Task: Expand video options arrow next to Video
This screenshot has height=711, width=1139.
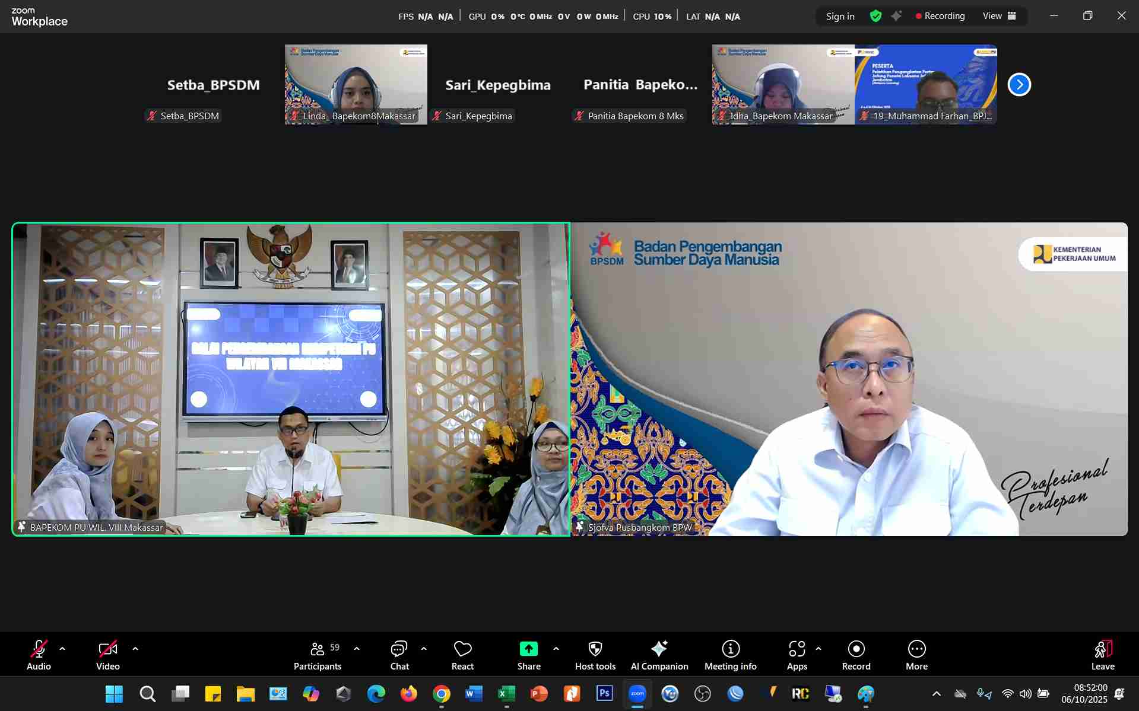Action: pyautogui.click(x=135, y=649)
